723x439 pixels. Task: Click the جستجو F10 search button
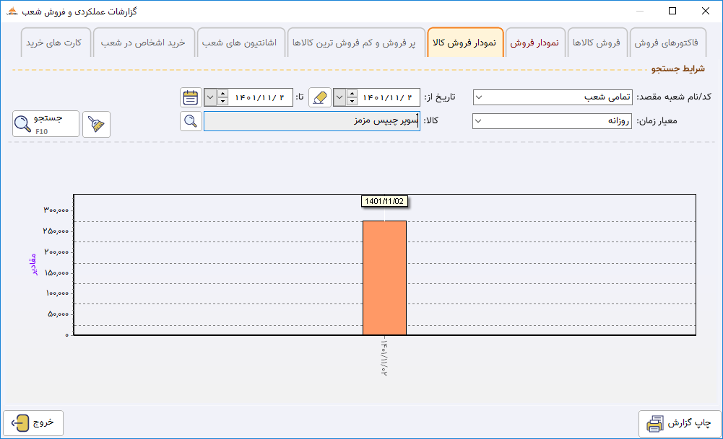coord(46,124)
